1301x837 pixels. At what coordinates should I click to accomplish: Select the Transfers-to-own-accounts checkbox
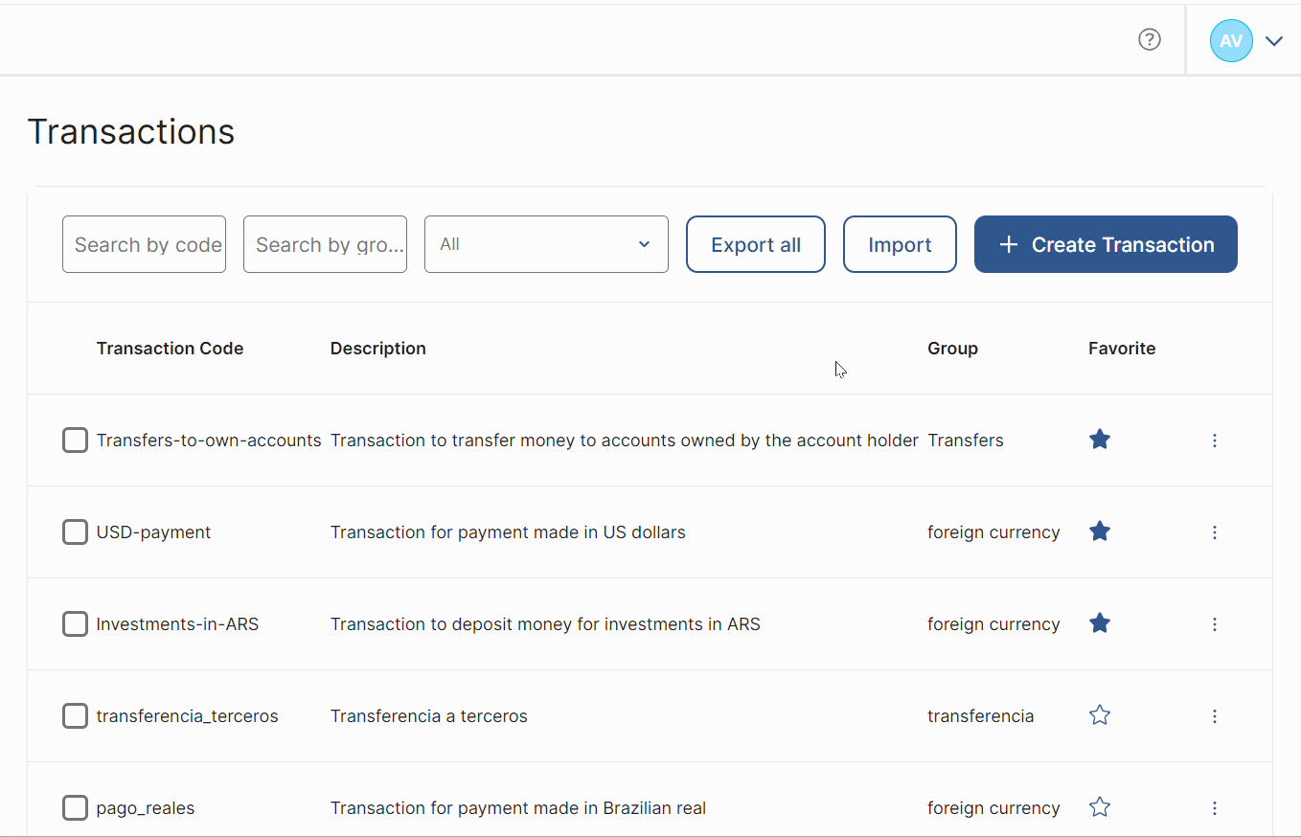75,440
